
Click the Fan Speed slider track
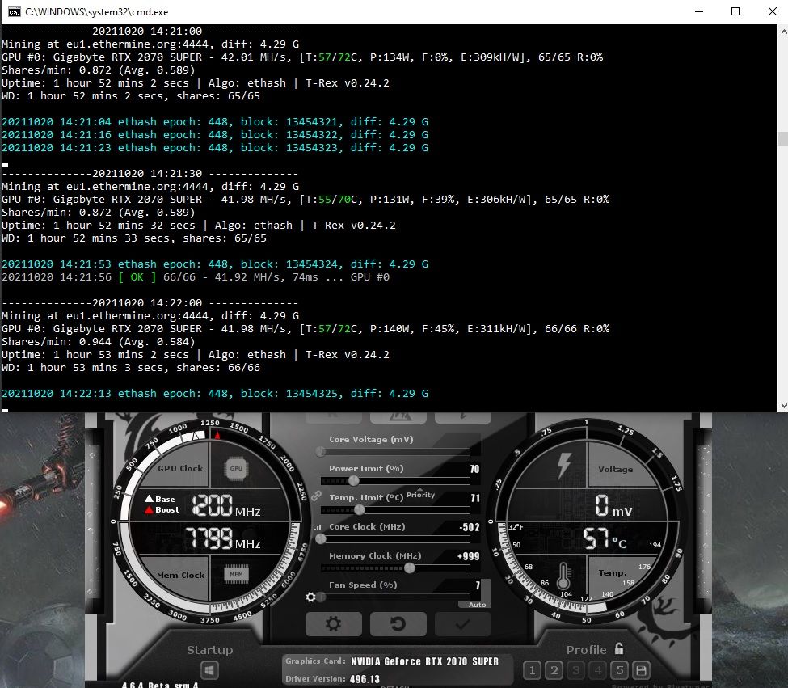click(x=395, y=597)
